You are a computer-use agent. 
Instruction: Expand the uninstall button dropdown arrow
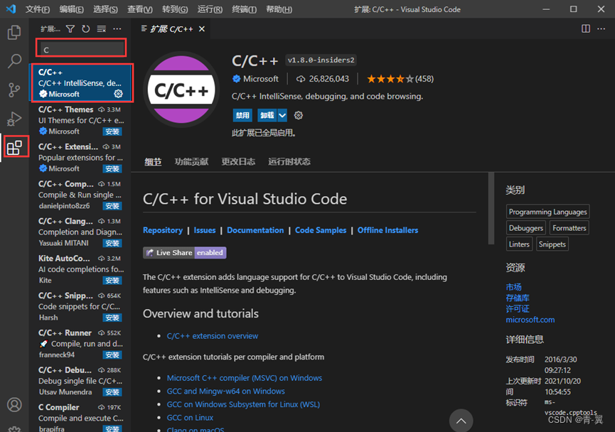click(x=282, y=115)
